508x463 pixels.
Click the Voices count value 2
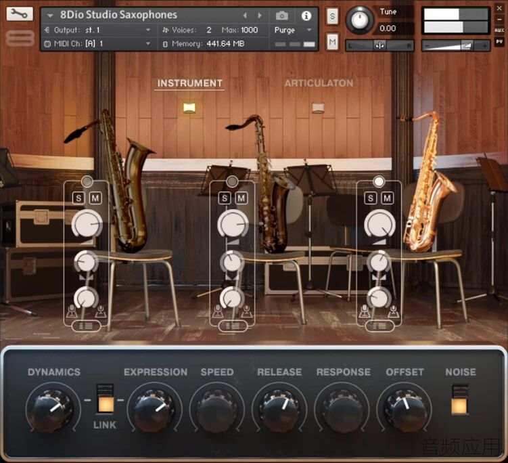coord(209,30)
